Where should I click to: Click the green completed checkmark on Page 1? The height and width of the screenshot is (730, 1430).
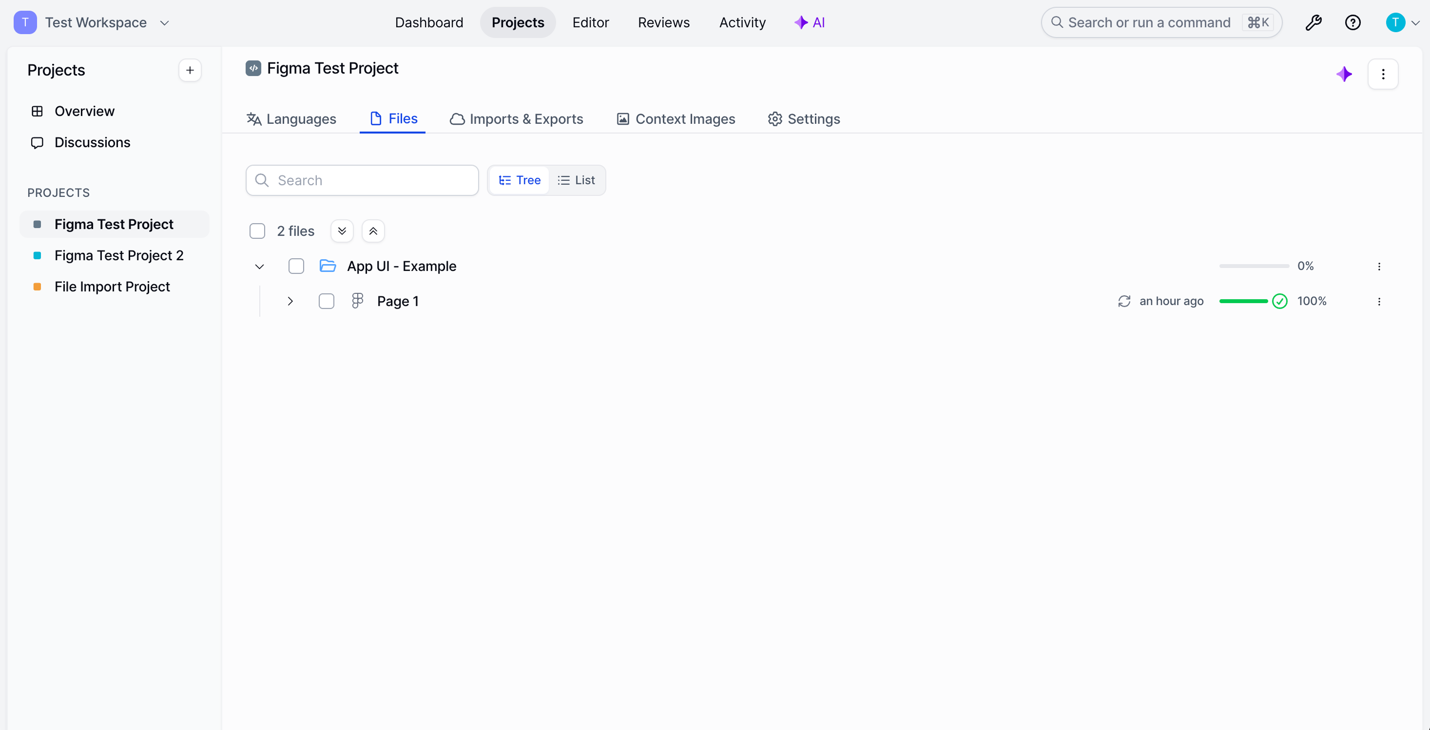pyautogui.click(x=1279, y=302)
